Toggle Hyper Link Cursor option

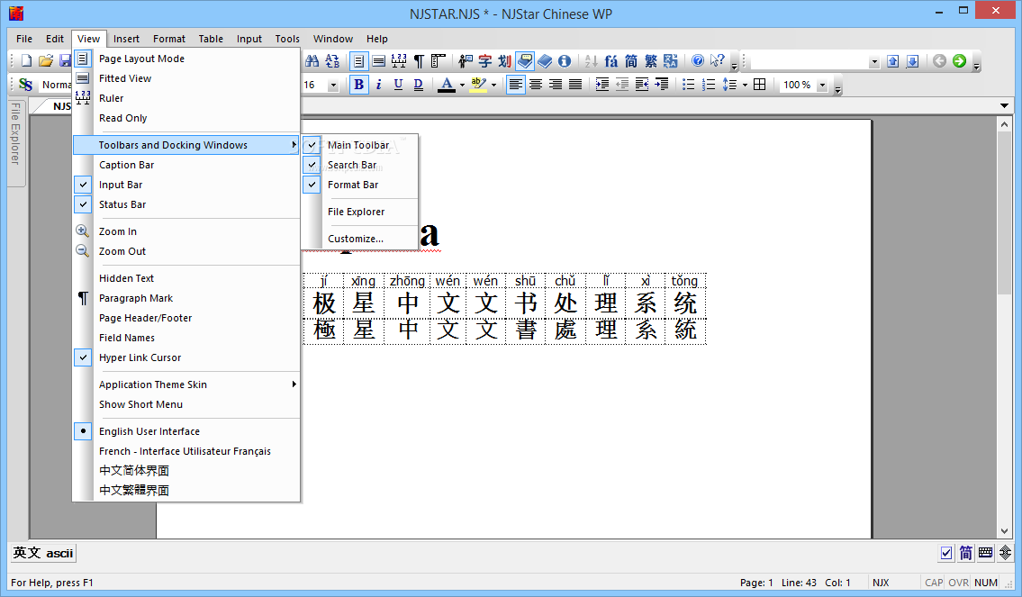(x=186, y=357)
